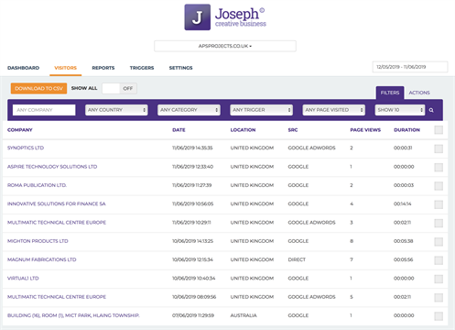
Task: Sort by the Date column header
Action: click(x=179, y=130)
